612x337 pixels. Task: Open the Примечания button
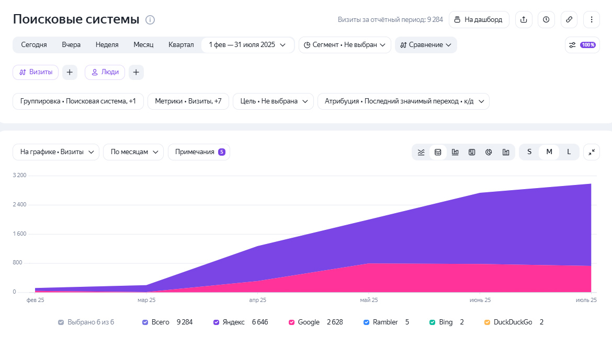coord(199,152)
